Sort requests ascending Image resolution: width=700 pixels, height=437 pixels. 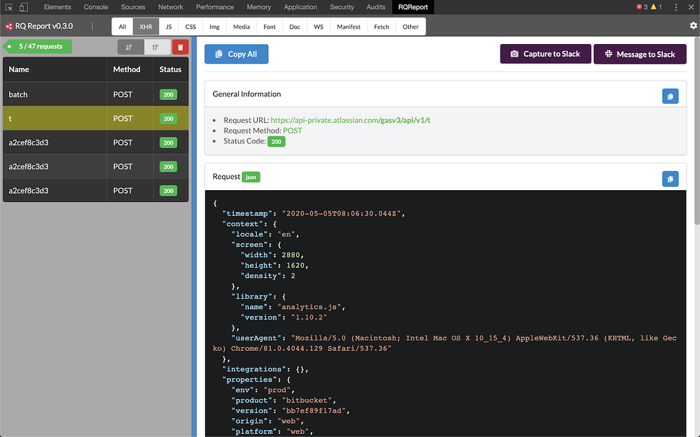157,47
